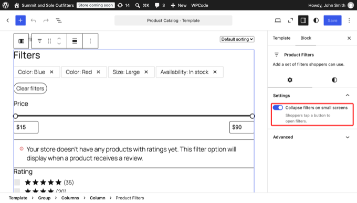Remove Availability: In stock filter chip
357x203 pixels.
coord(215,72)
